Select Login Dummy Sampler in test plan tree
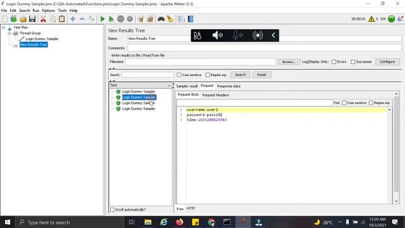The width and height of the screenshot is (405, 228). point(42,39)
